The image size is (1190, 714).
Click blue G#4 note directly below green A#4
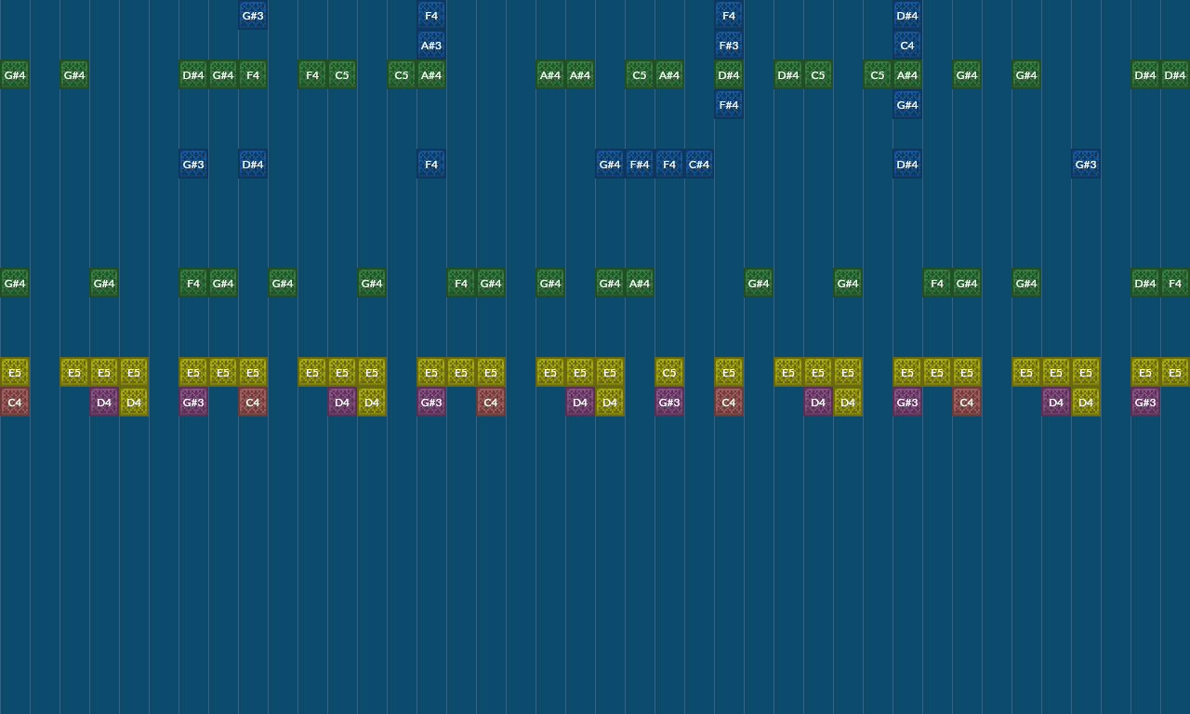[x=907, y=105]
